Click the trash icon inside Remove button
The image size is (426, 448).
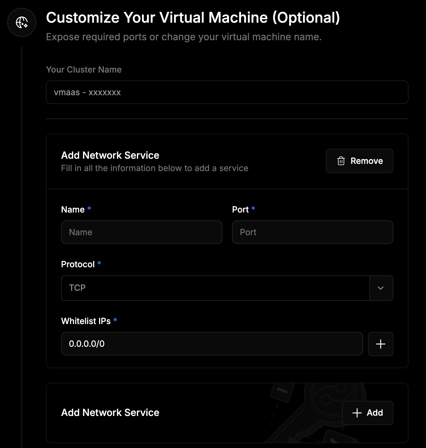(341, 161)
